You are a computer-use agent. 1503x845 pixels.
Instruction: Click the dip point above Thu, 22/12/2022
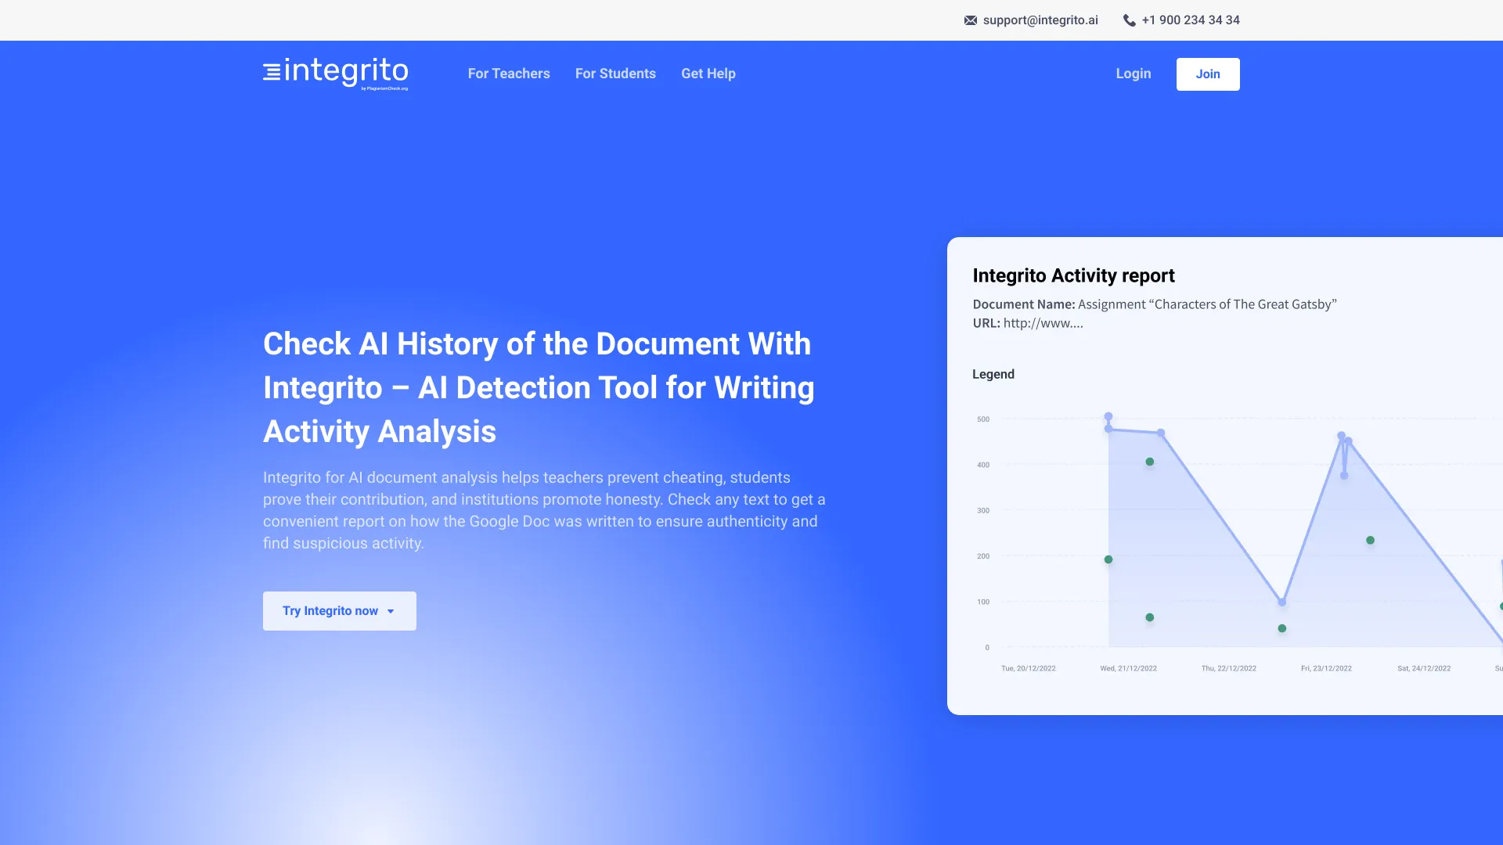(x=1281, y=602)
